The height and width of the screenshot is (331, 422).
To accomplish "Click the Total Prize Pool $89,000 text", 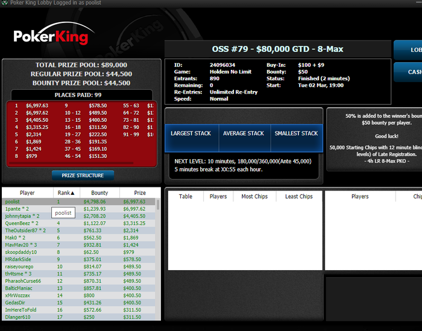I will coord(81,65).
